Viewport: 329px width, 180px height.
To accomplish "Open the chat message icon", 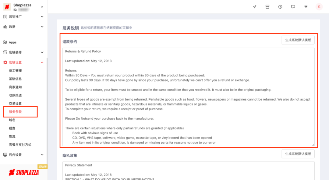I will [x=293, y=7].
